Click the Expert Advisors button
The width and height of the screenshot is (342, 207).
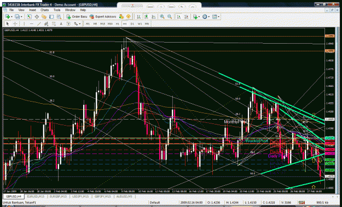click(103, 16)
